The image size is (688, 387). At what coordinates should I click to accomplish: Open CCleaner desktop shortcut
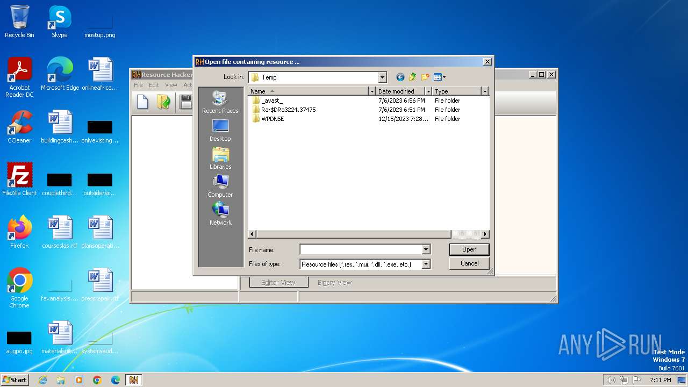[19, 126]
